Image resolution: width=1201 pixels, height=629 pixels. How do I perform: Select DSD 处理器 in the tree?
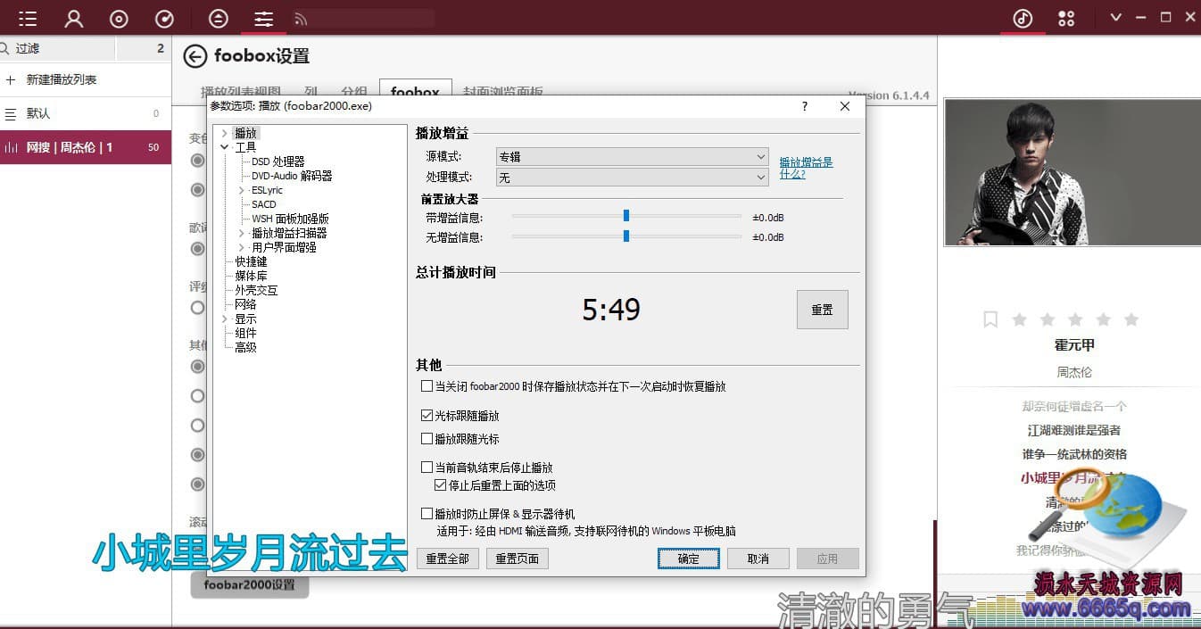[x=277, y=161]
